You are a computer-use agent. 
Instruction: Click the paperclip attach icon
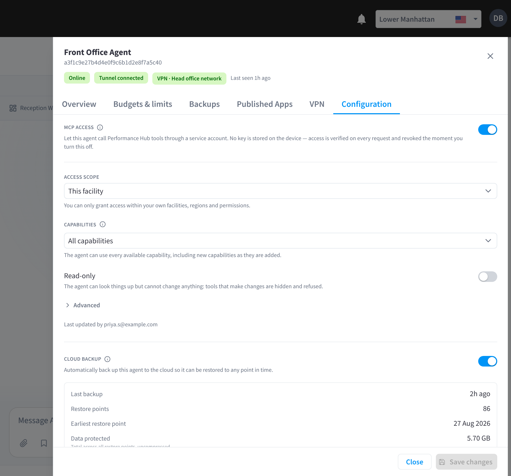point(24,443)
